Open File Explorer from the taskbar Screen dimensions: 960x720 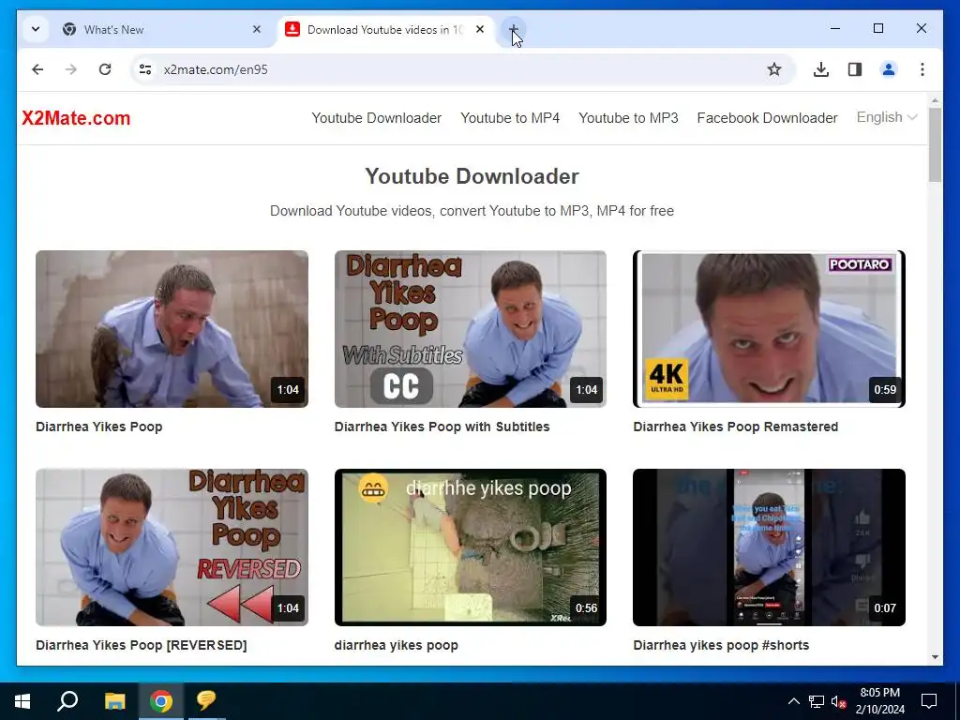click(114, 701)
